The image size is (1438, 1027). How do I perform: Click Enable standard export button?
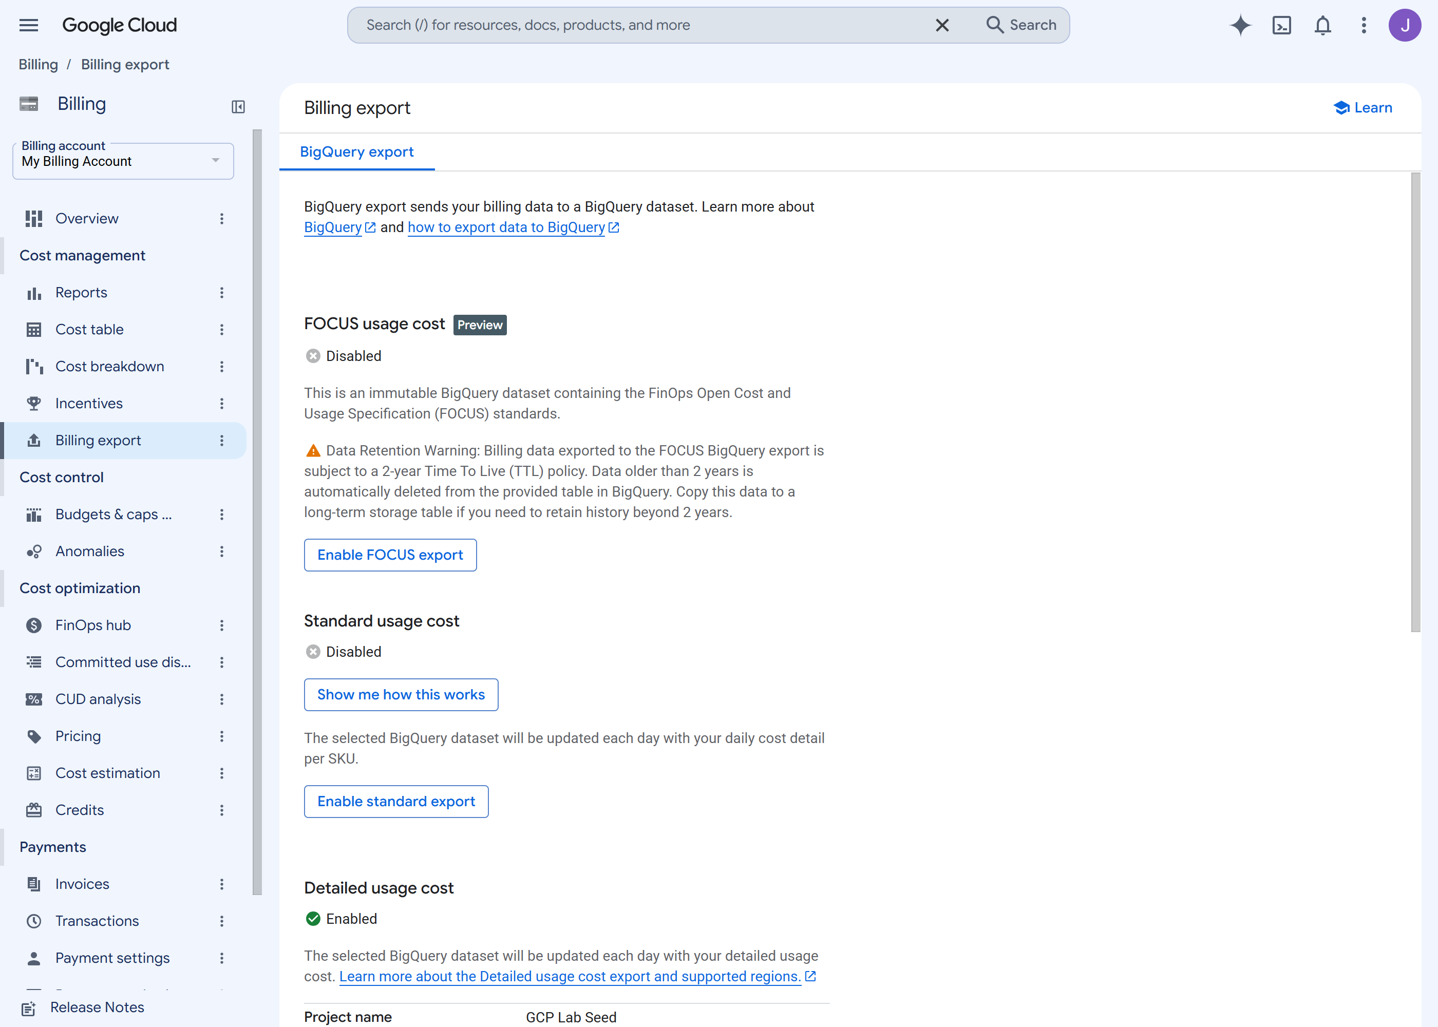(x=396, y=802)
